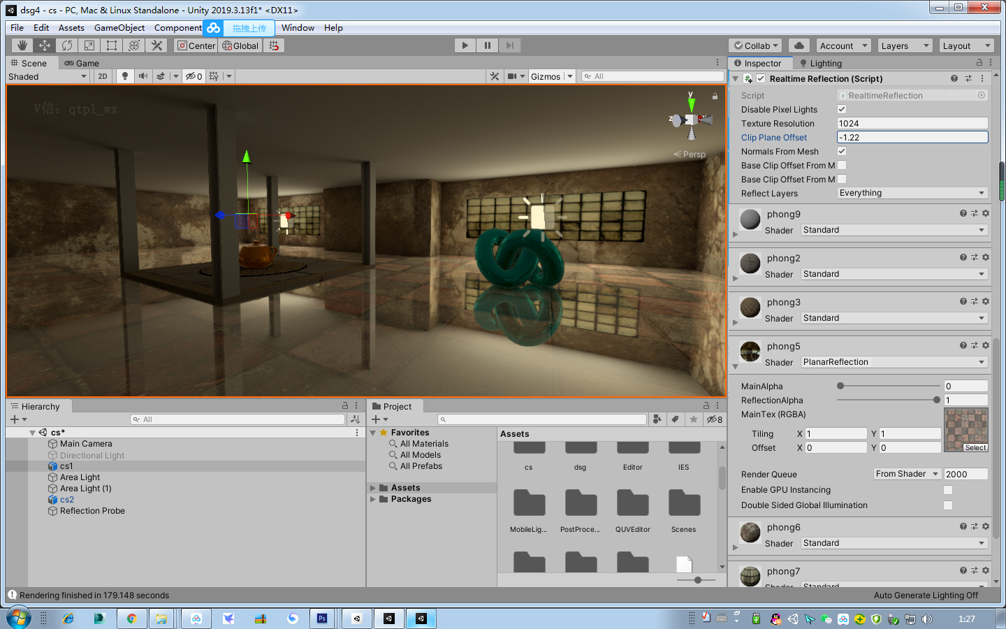The height and width of the screenshot is (629, 1006).
Task: Switch to the Game tab
Action: [x=82, y=63]
